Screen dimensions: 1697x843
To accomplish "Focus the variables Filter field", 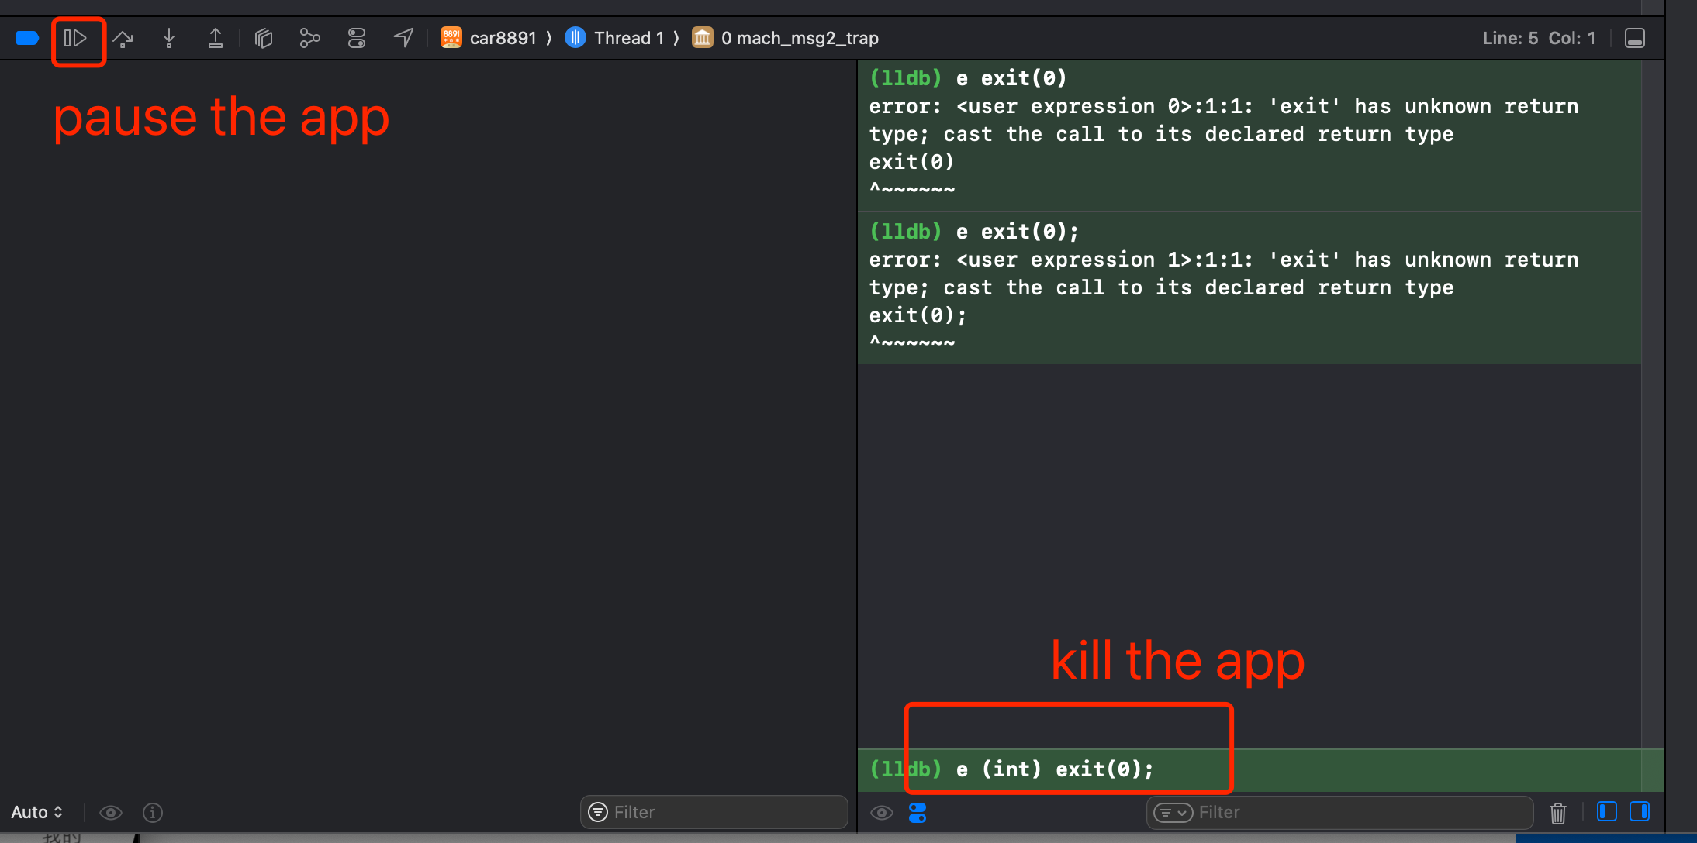I will tap(714, 812).
